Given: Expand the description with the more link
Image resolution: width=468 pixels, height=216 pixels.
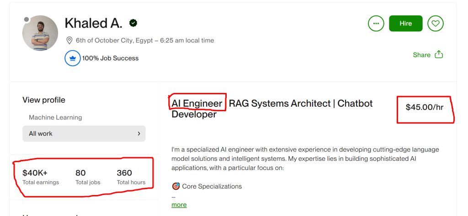Looking at the screenshot, I should (x=179, y=205).
